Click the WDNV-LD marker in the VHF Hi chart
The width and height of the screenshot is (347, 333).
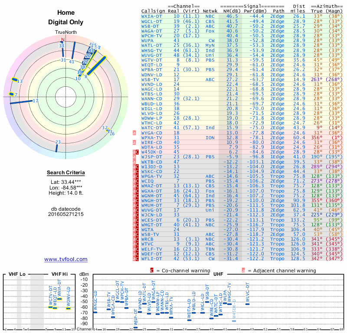click(x=68, y=308)
